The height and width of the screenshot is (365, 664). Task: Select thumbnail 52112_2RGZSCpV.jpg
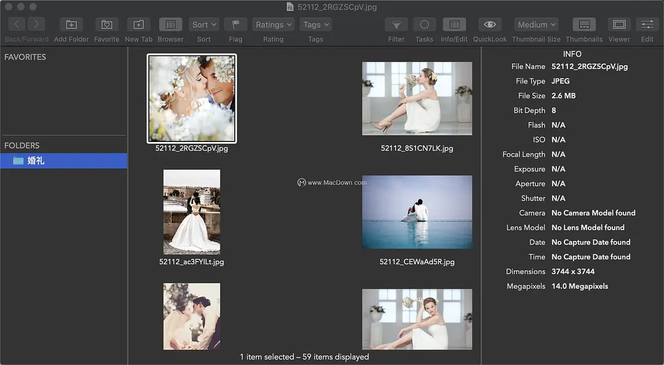[192, 98]
